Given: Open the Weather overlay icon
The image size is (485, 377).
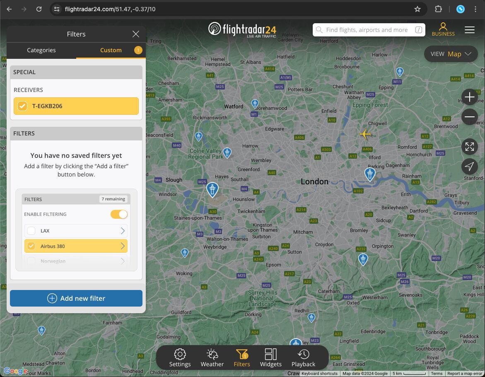Looking at the screenshot, I should [212, 357].
